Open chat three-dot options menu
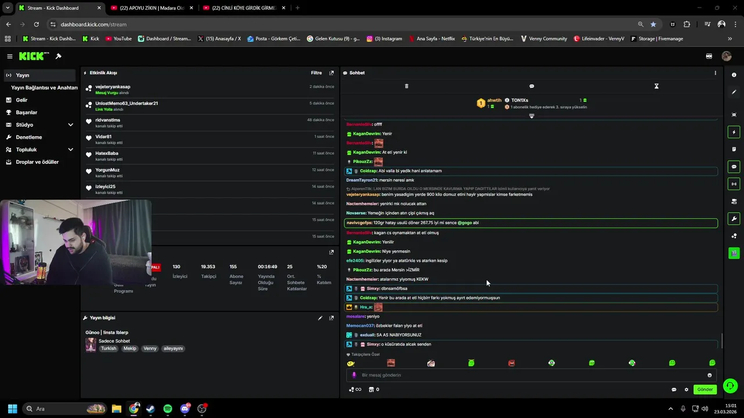Screen dimensions: 744x418 (715, 73)
